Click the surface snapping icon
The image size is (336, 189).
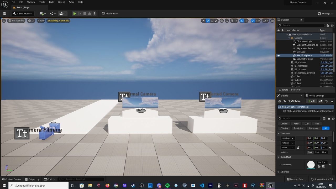tap(227, 21)
